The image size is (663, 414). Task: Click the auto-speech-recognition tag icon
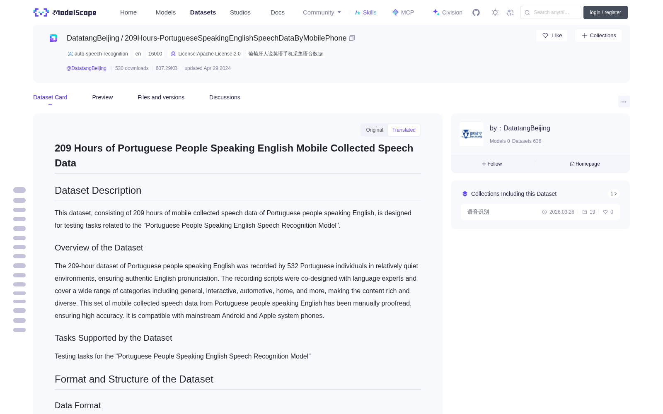(70, 54)
